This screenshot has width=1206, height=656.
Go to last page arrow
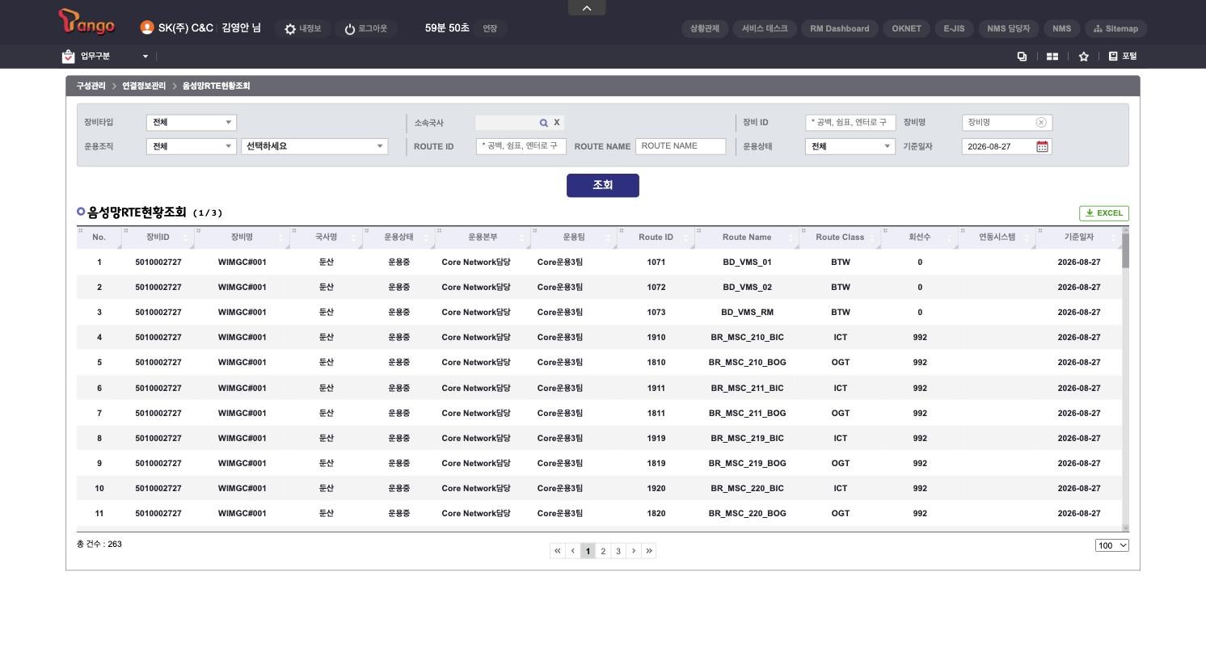coord(649,551)
